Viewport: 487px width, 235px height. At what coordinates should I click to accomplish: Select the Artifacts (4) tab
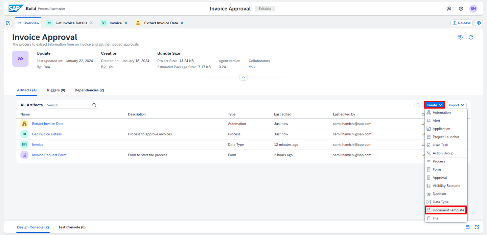(27, 90)
